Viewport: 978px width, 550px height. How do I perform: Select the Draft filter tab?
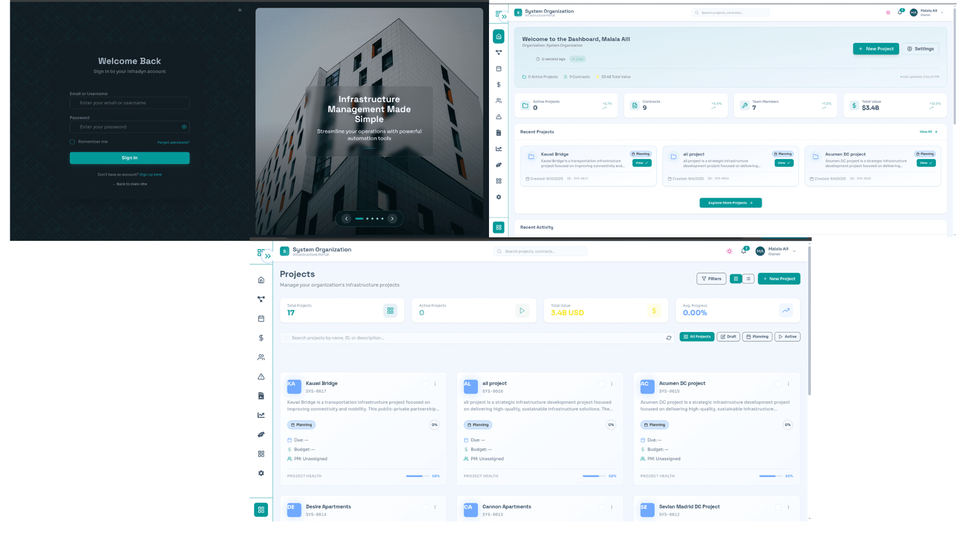tap(728, 337)
